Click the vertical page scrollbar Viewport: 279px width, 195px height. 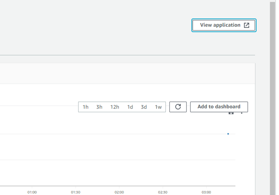tap(272, 94)
